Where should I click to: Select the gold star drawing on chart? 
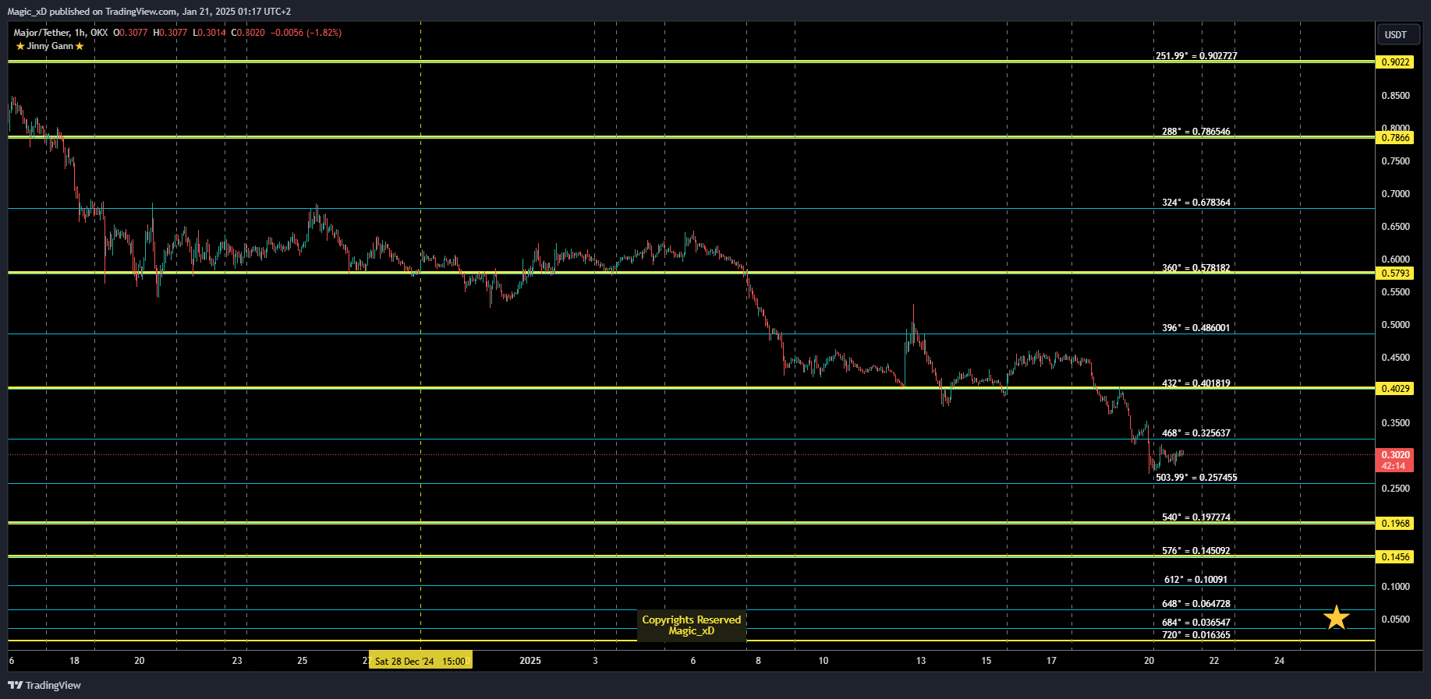[1337, 618]
